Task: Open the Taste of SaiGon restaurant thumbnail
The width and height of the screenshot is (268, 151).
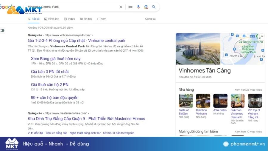Action: click(x=186, y=101)
